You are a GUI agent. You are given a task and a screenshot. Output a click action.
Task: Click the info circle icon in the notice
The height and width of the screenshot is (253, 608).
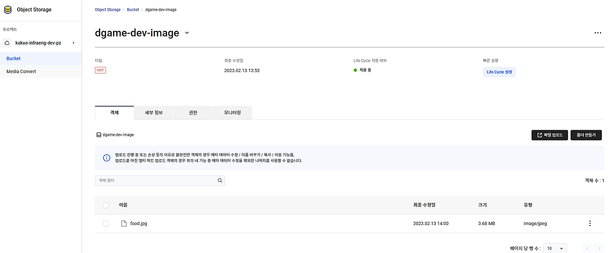[107, 158]
